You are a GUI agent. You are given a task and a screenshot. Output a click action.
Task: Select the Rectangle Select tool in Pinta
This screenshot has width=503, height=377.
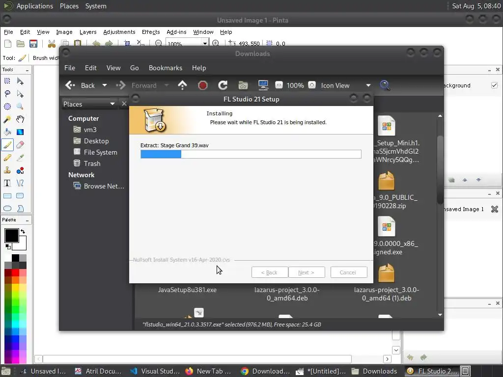(x=7, y=81)
